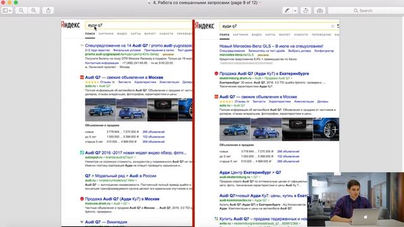Screen dimensions: 404x227
Task: Open Характеристики sublink under left Audi Q7 result
Action: click(145, 82)
